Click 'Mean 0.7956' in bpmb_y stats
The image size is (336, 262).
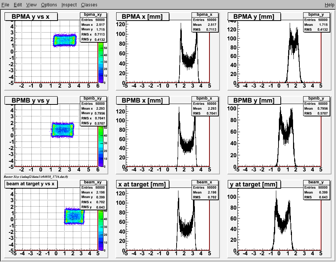317,109
